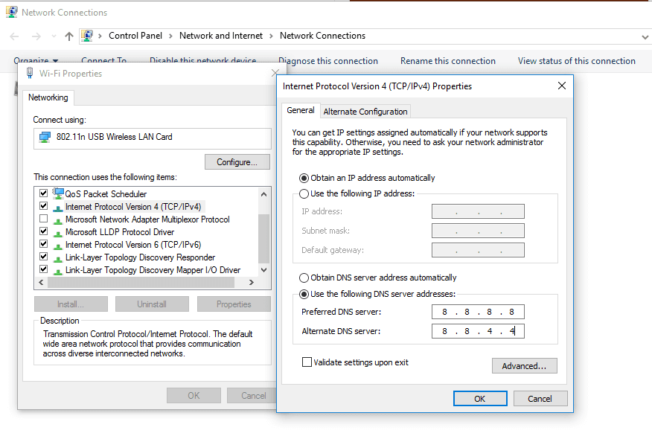Screen dimensions: 652x436
Task: Click the back navigation arrow
Action: (13, 36)
